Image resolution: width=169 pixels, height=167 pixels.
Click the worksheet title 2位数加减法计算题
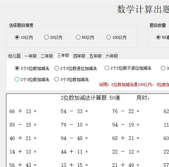[84, 98]
